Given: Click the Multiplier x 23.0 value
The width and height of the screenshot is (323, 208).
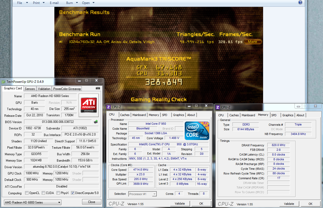Looking at the screenshot, I should tap(141, 175).
